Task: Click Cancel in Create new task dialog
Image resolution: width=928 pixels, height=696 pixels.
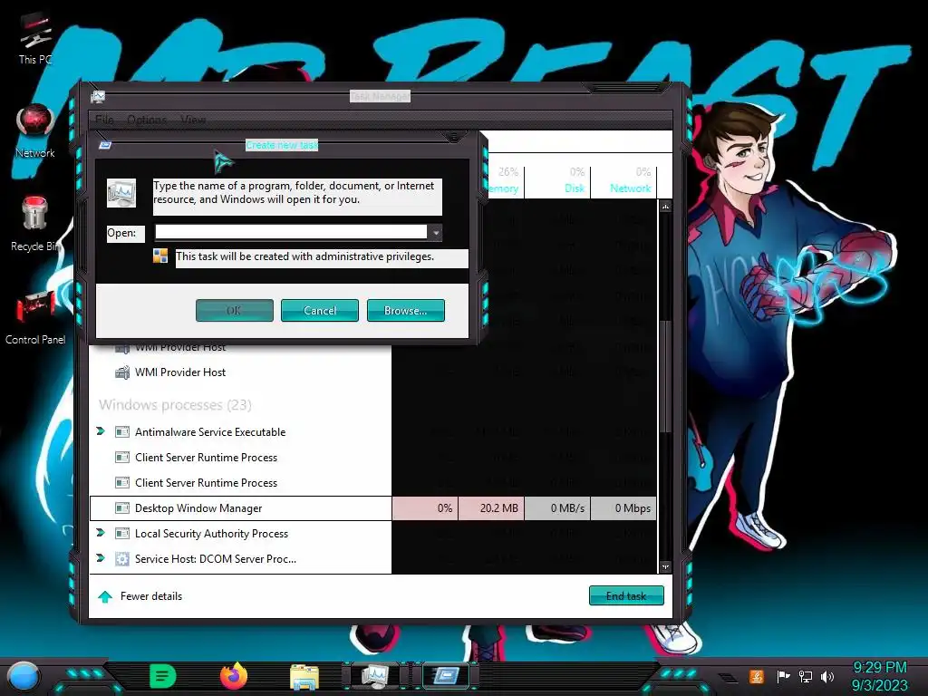Action: 320,310
